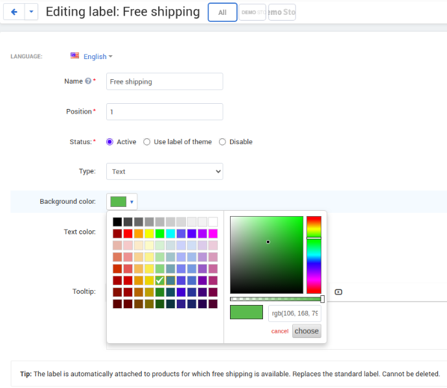The height and width of the screenshot is (388, 447).
Task: Click the green current color preview
Action: click(x=247, y=312)
